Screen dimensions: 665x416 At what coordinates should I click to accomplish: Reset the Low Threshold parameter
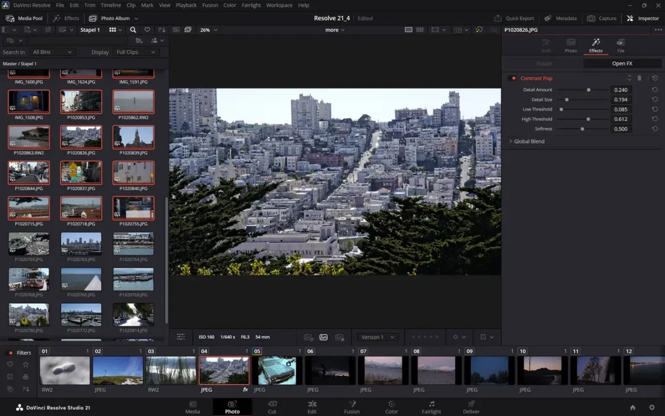655,110
